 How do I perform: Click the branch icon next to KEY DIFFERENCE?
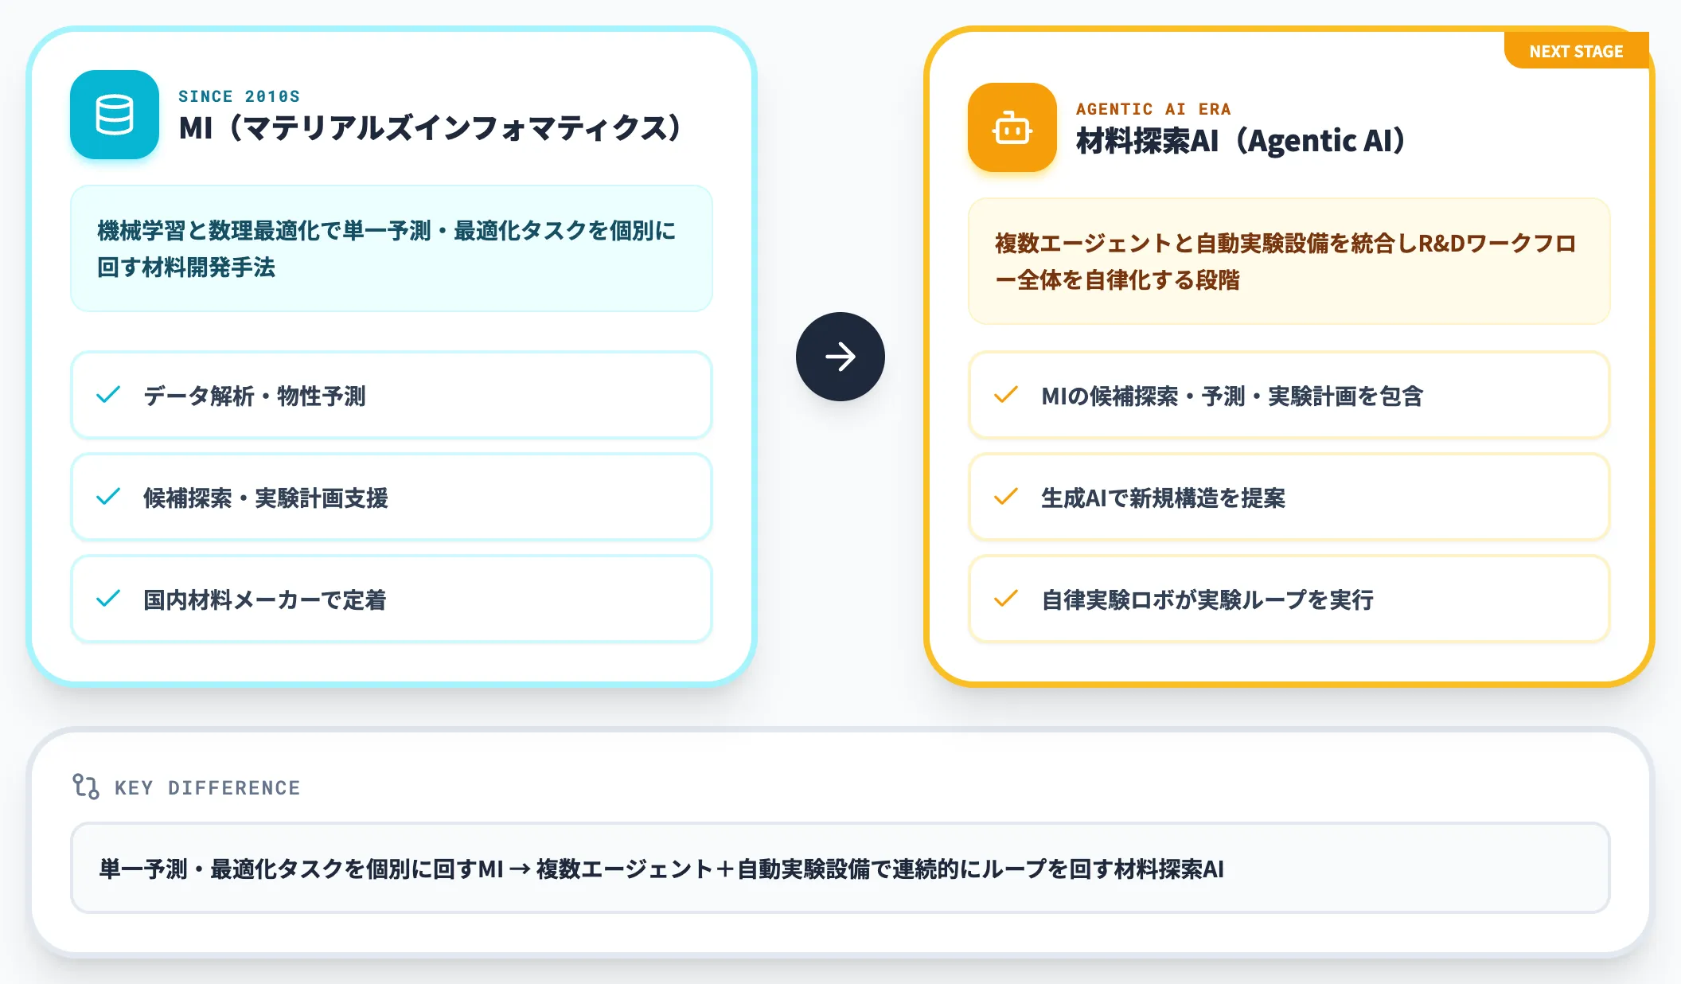(x=86, y=787)
